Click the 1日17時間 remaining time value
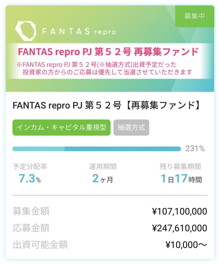This screenshot has height=267, width=219. pos(181,179)
